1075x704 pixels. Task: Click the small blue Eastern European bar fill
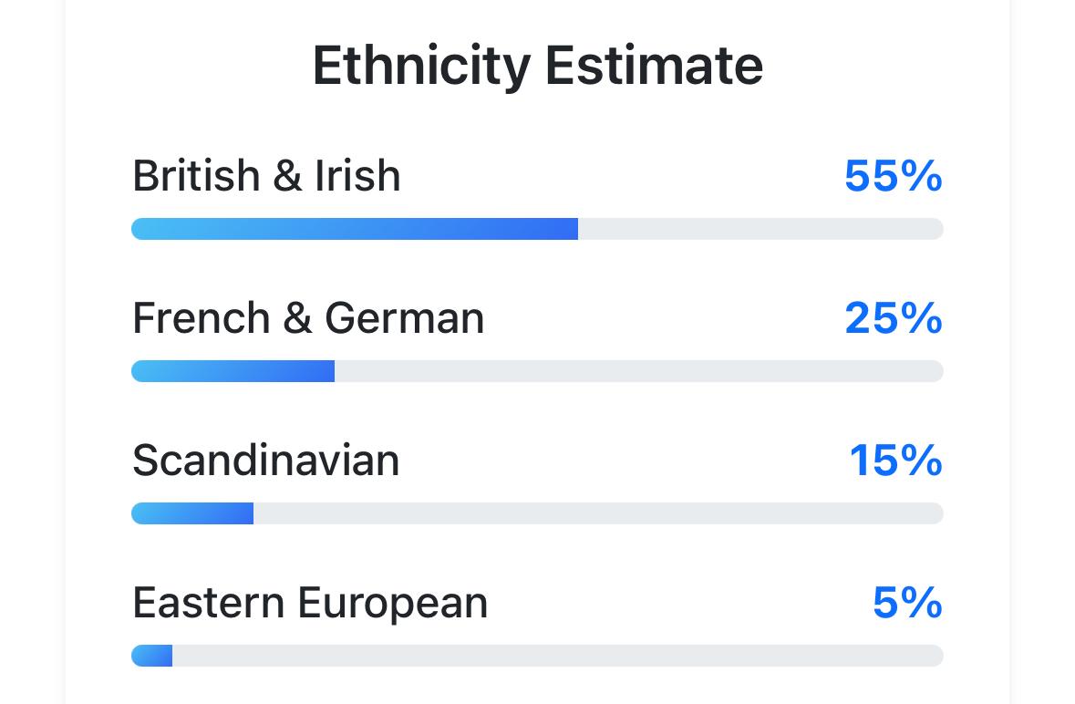[152, 656]
